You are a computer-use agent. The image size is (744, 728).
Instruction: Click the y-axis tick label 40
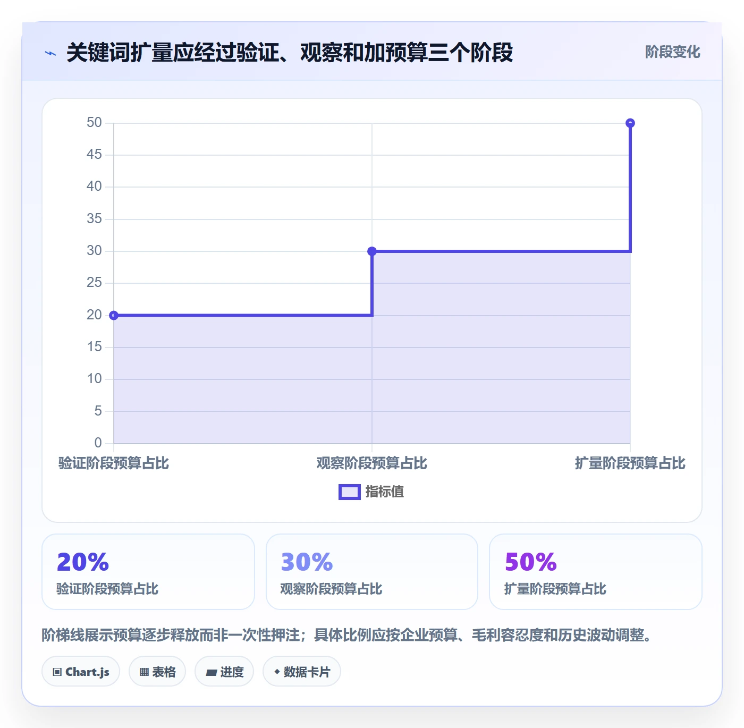tap(94, 187)
